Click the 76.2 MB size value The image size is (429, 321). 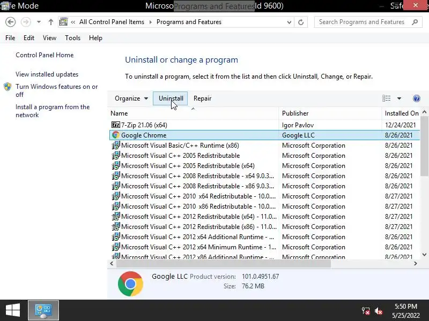253,286
